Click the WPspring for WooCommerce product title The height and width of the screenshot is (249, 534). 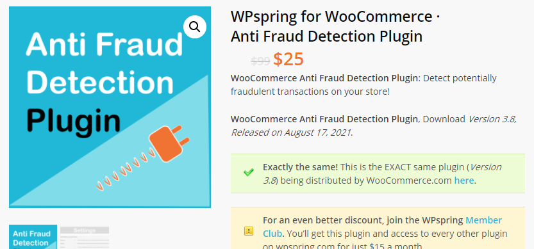[x=335, y=26]
